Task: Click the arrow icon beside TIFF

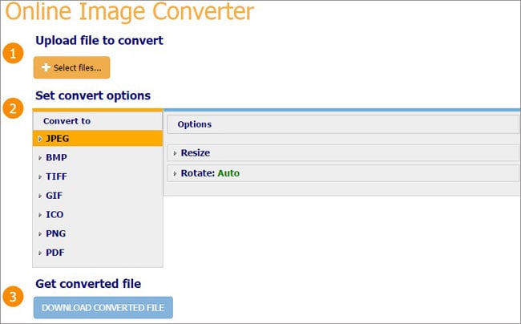Action: point(40,176)
